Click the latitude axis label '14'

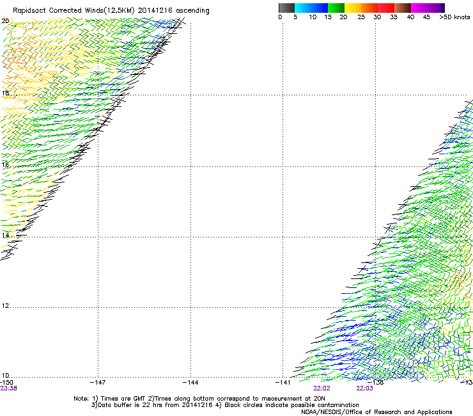click(5, 236)
